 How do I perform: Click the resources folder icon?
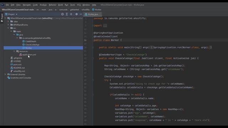pyautogui.click(x=17, y=51)
